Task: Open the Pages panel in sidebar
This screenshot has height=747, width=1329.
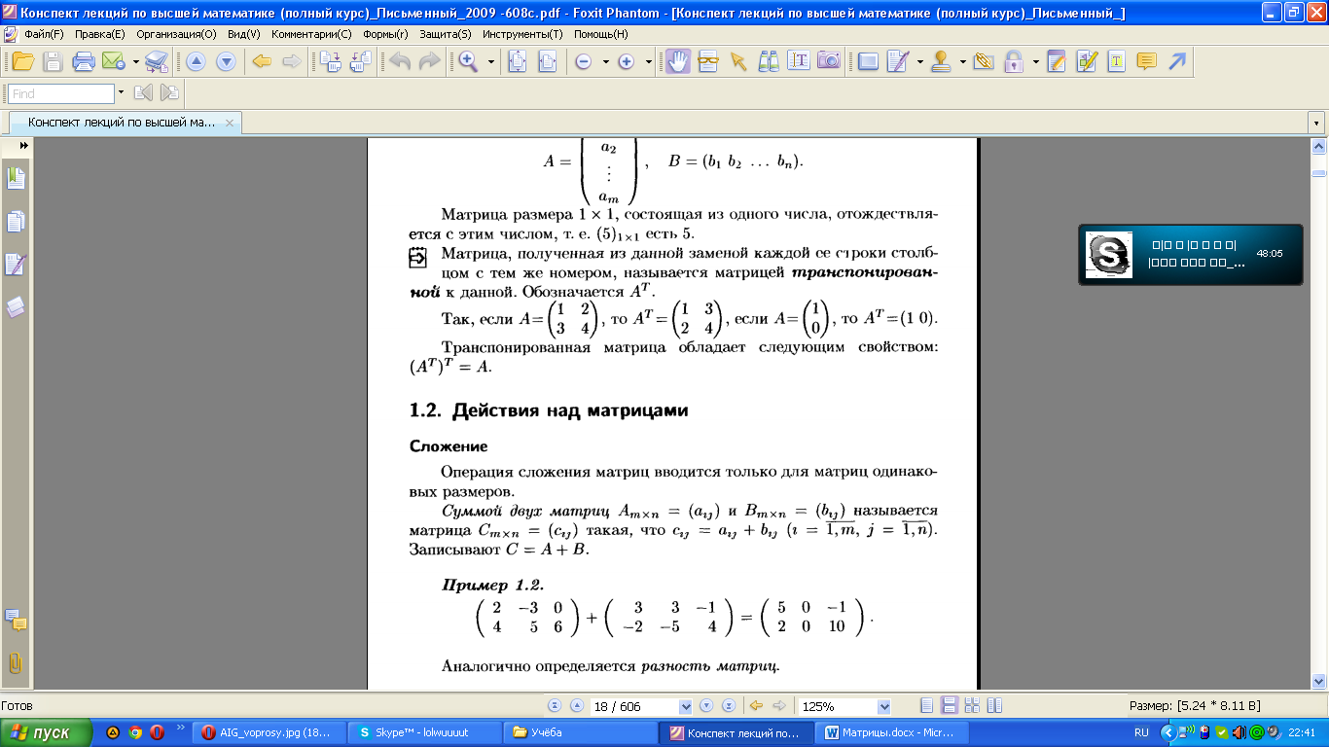Action: tap(16, 222)
